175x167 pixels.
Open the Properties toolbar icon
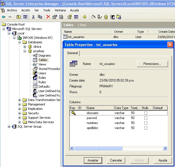[x=55, y=17]
